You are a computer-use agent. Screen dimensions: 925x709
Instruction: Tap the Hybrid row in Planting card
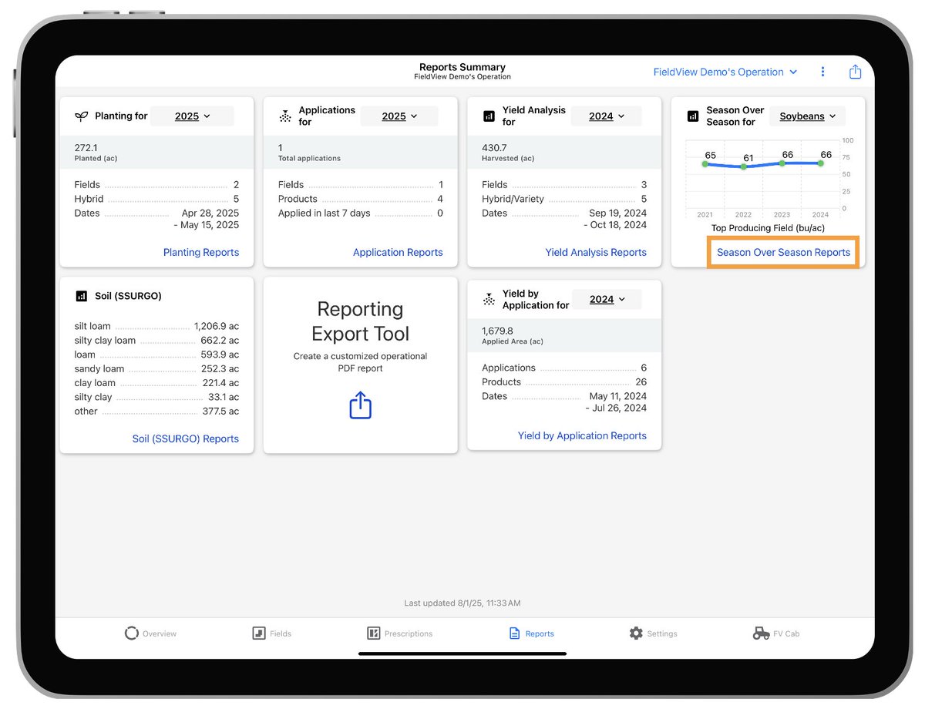[156, 200]
